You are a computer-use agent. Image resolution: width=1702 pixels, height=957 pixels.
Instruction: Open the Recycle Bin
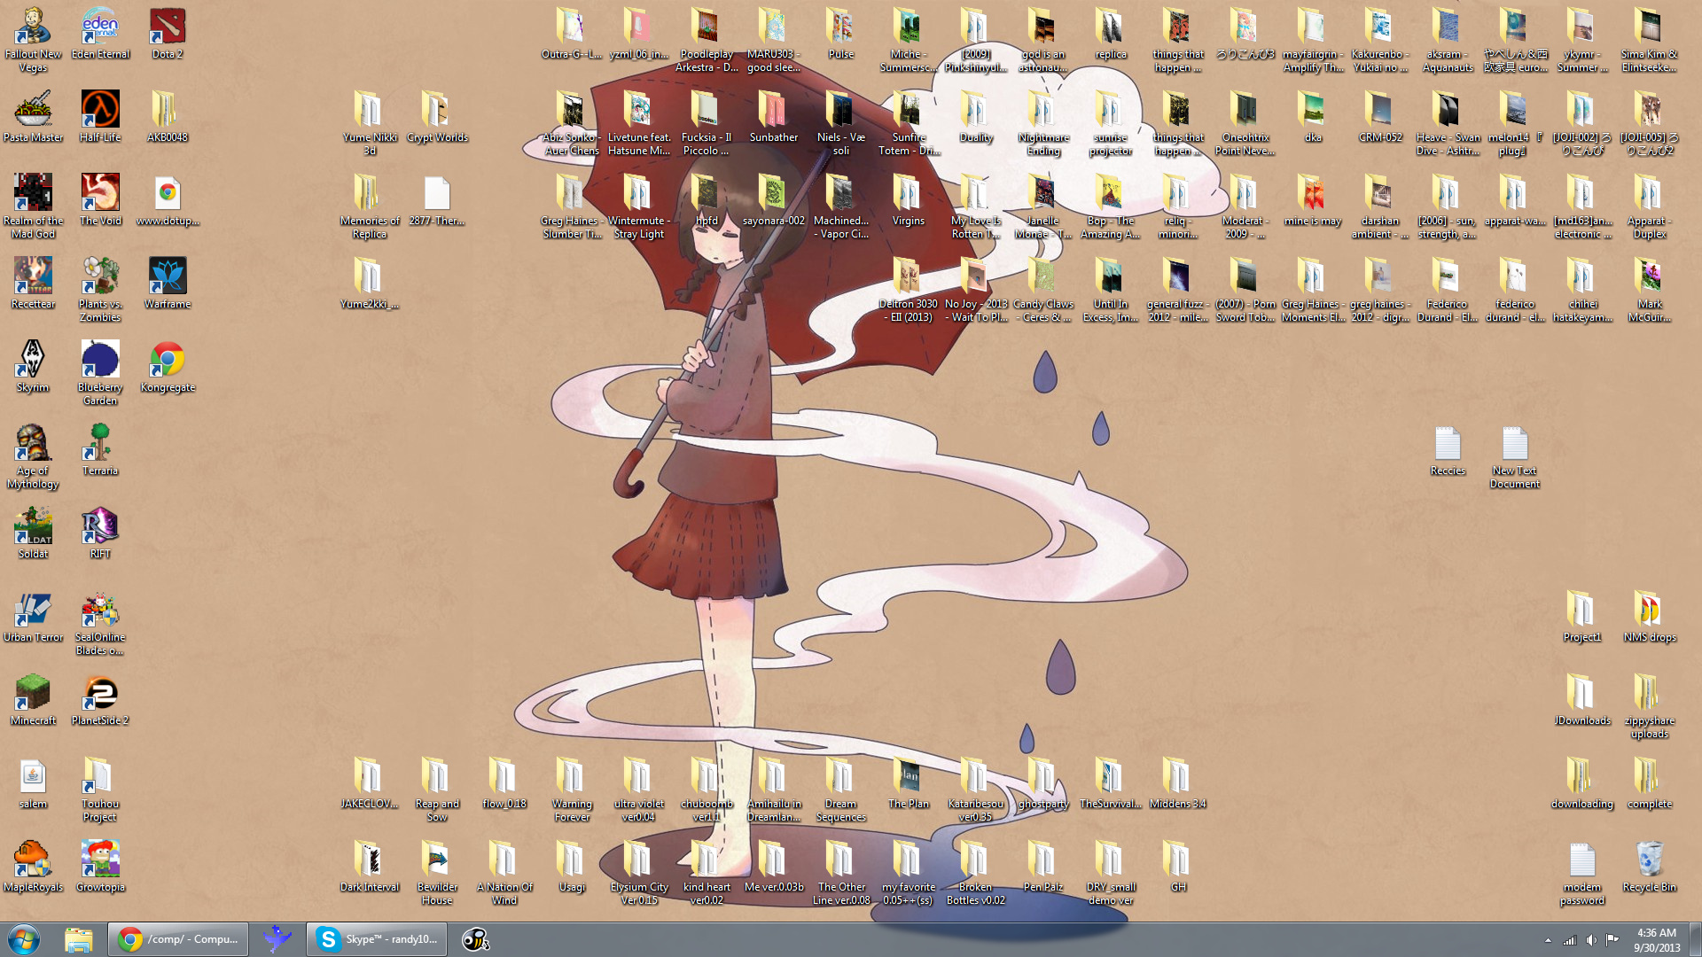1650,867
